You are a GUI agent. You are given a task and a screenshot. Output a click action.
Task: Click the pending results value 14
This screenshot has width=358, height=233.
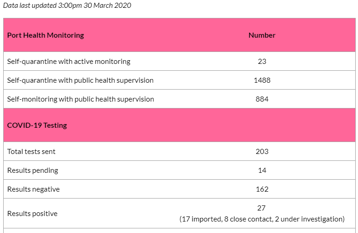[262, 170]
